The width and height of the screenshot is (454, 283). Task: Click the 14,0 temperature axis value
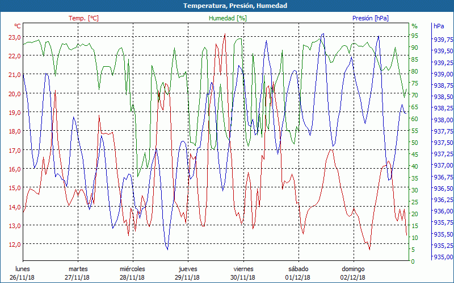coord(15,207)
